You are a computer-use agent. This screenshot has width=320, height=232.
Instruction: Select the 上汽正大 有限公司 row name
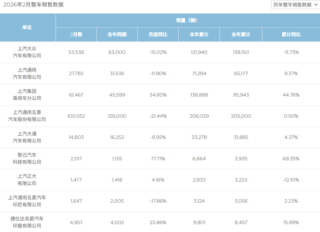tap(27, 180)
